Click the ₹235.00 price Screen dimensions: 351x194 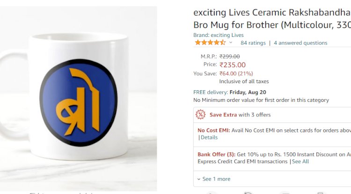233,65
